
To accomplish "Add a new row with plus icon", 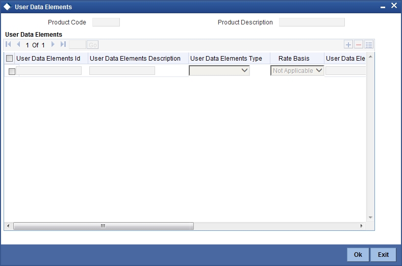I will [x=348, y=44].
